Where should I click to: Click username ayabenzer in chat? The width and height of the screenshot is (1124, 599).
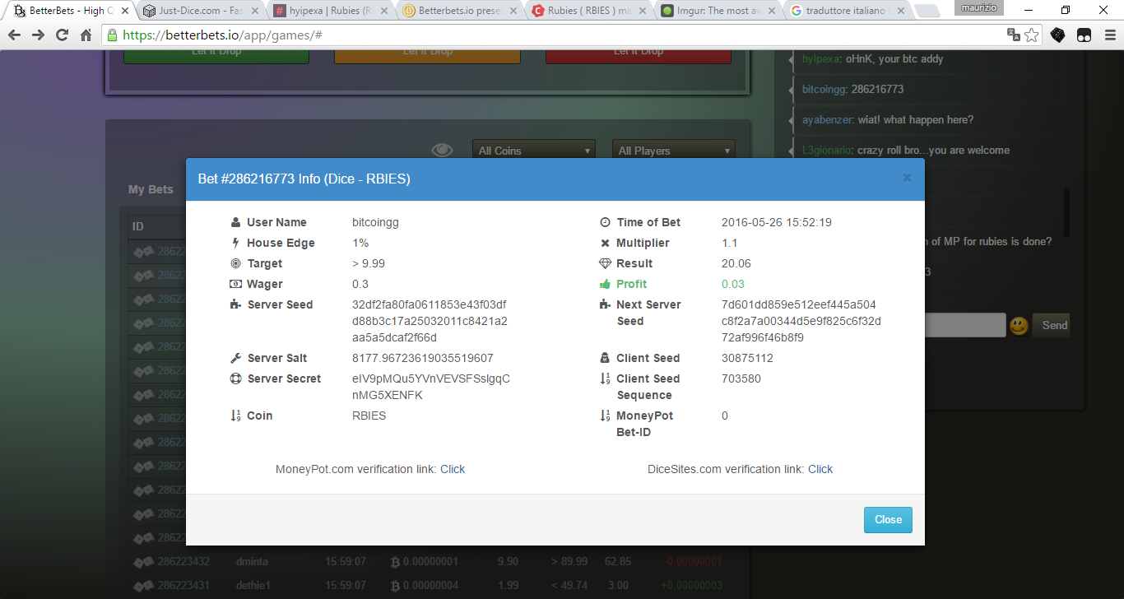[x=828, y=119]
